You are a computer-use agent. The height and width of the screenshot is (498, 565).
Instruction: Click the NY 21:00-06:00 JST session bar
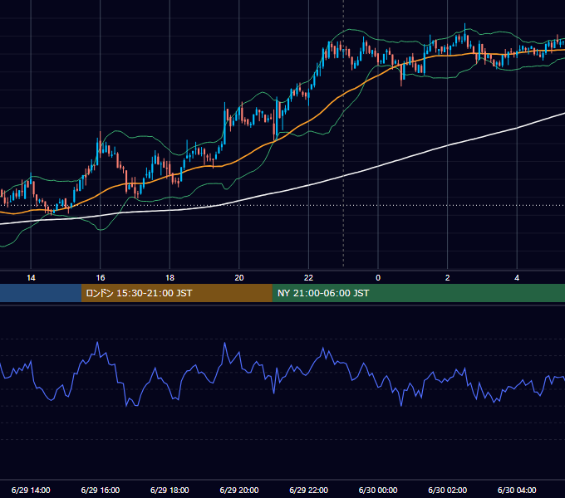(x=418, y=293)
